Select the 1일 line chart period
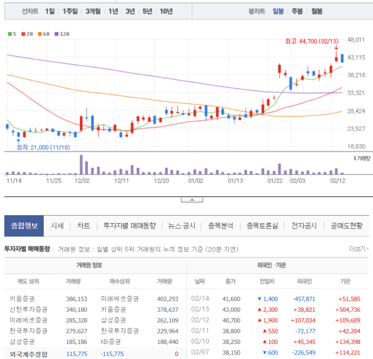Screen dimensions: 373x359 (50, 11)
